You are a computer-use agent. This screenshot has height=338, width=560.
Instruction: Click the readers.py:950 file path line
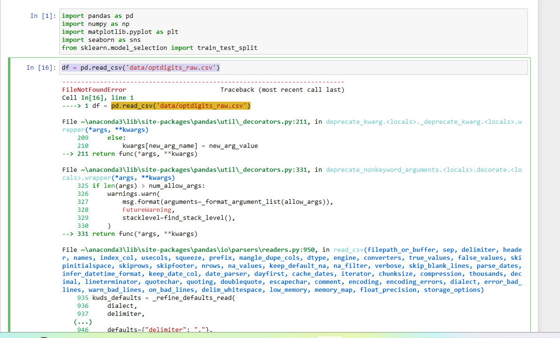(188, 250)
